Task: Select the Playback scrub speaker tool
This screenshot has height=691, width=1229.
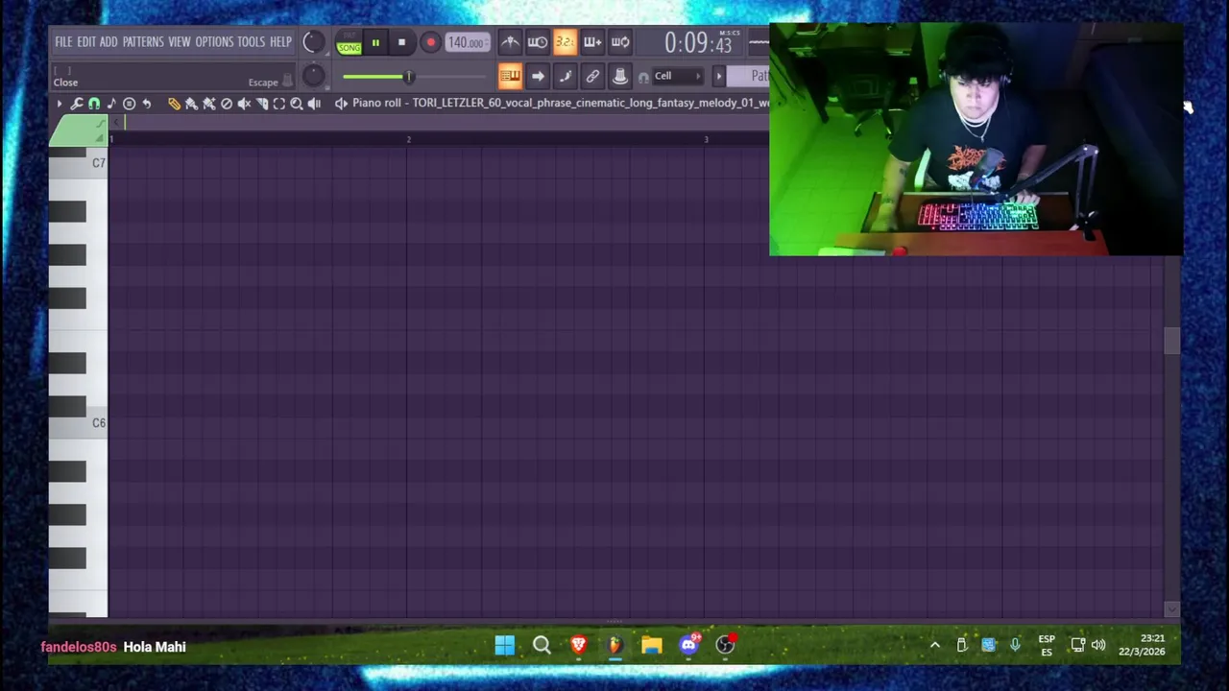Action: point(314,104)
